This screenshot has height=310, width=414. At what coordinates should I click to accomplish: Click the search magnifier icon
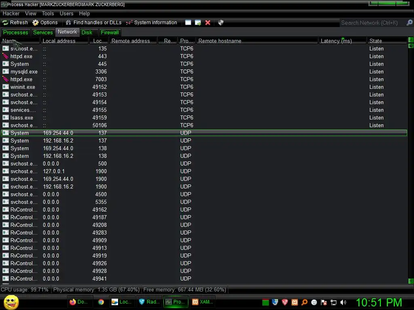pyautogui.click(x=409, y=23)
